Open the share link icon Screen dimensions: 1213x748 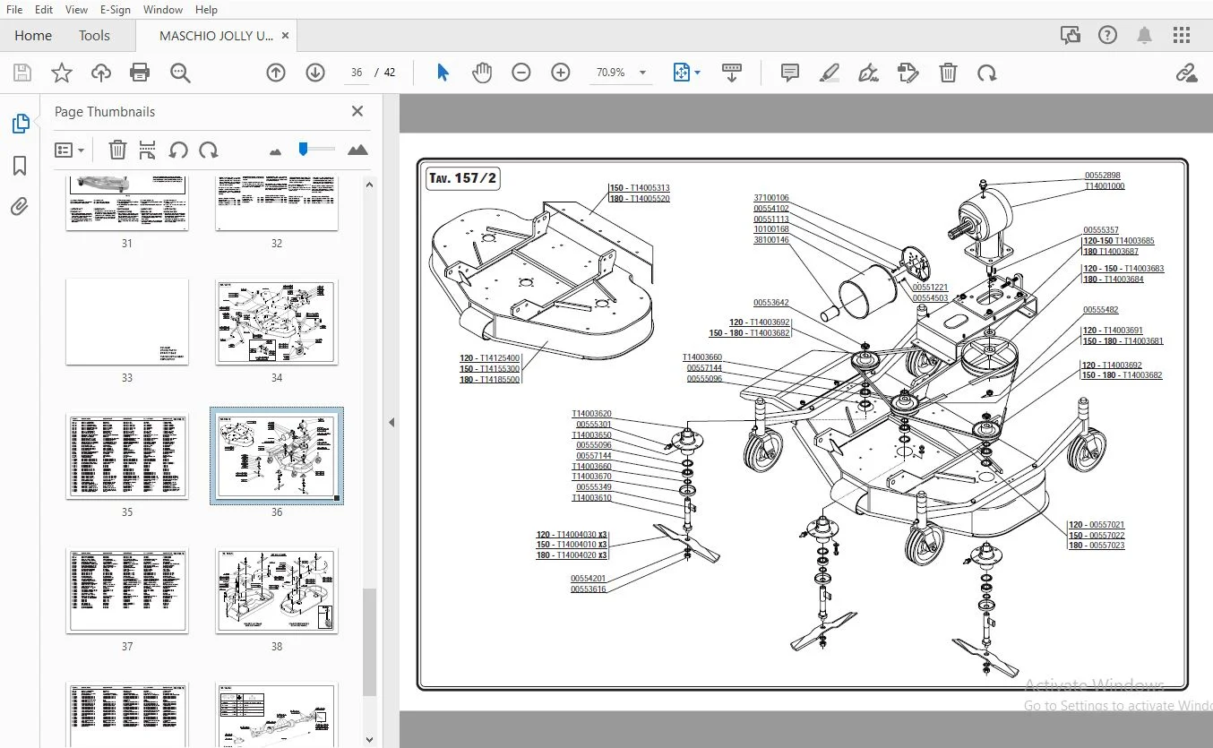tap(1186, 73)
